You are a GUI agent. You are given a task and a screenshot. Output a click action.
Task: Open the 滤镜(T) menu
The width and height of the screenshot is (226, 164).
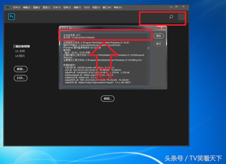76,7
